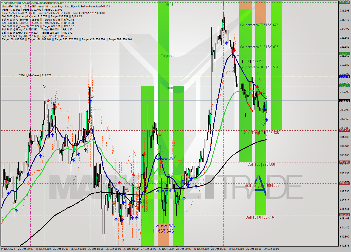Click the 25 Dec 08:00 time label

tap(43, 249)
